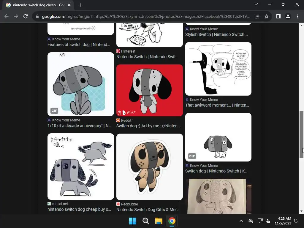
Task: Click the browser forward arrow
Action: coord(16,17)
